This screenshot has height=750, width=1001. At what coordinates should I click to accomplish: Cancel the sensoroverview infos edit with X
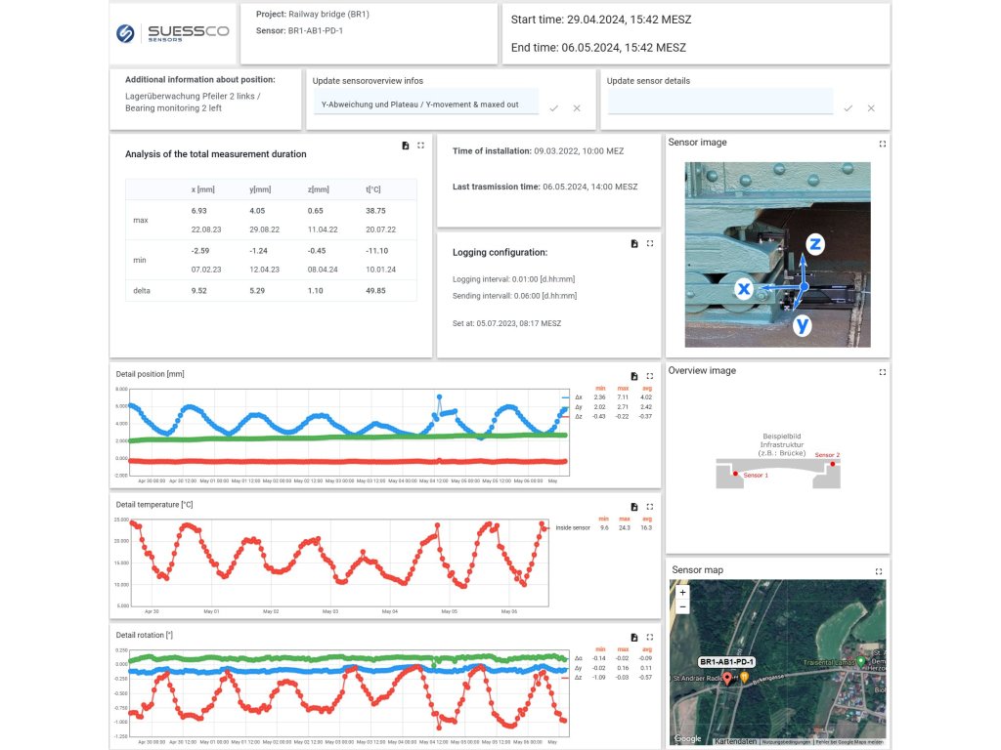(x=577, y=107)
